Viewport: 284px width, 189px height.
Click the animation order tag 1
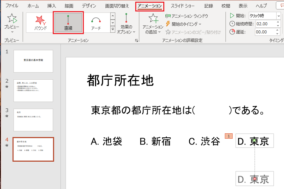(229, 136)
